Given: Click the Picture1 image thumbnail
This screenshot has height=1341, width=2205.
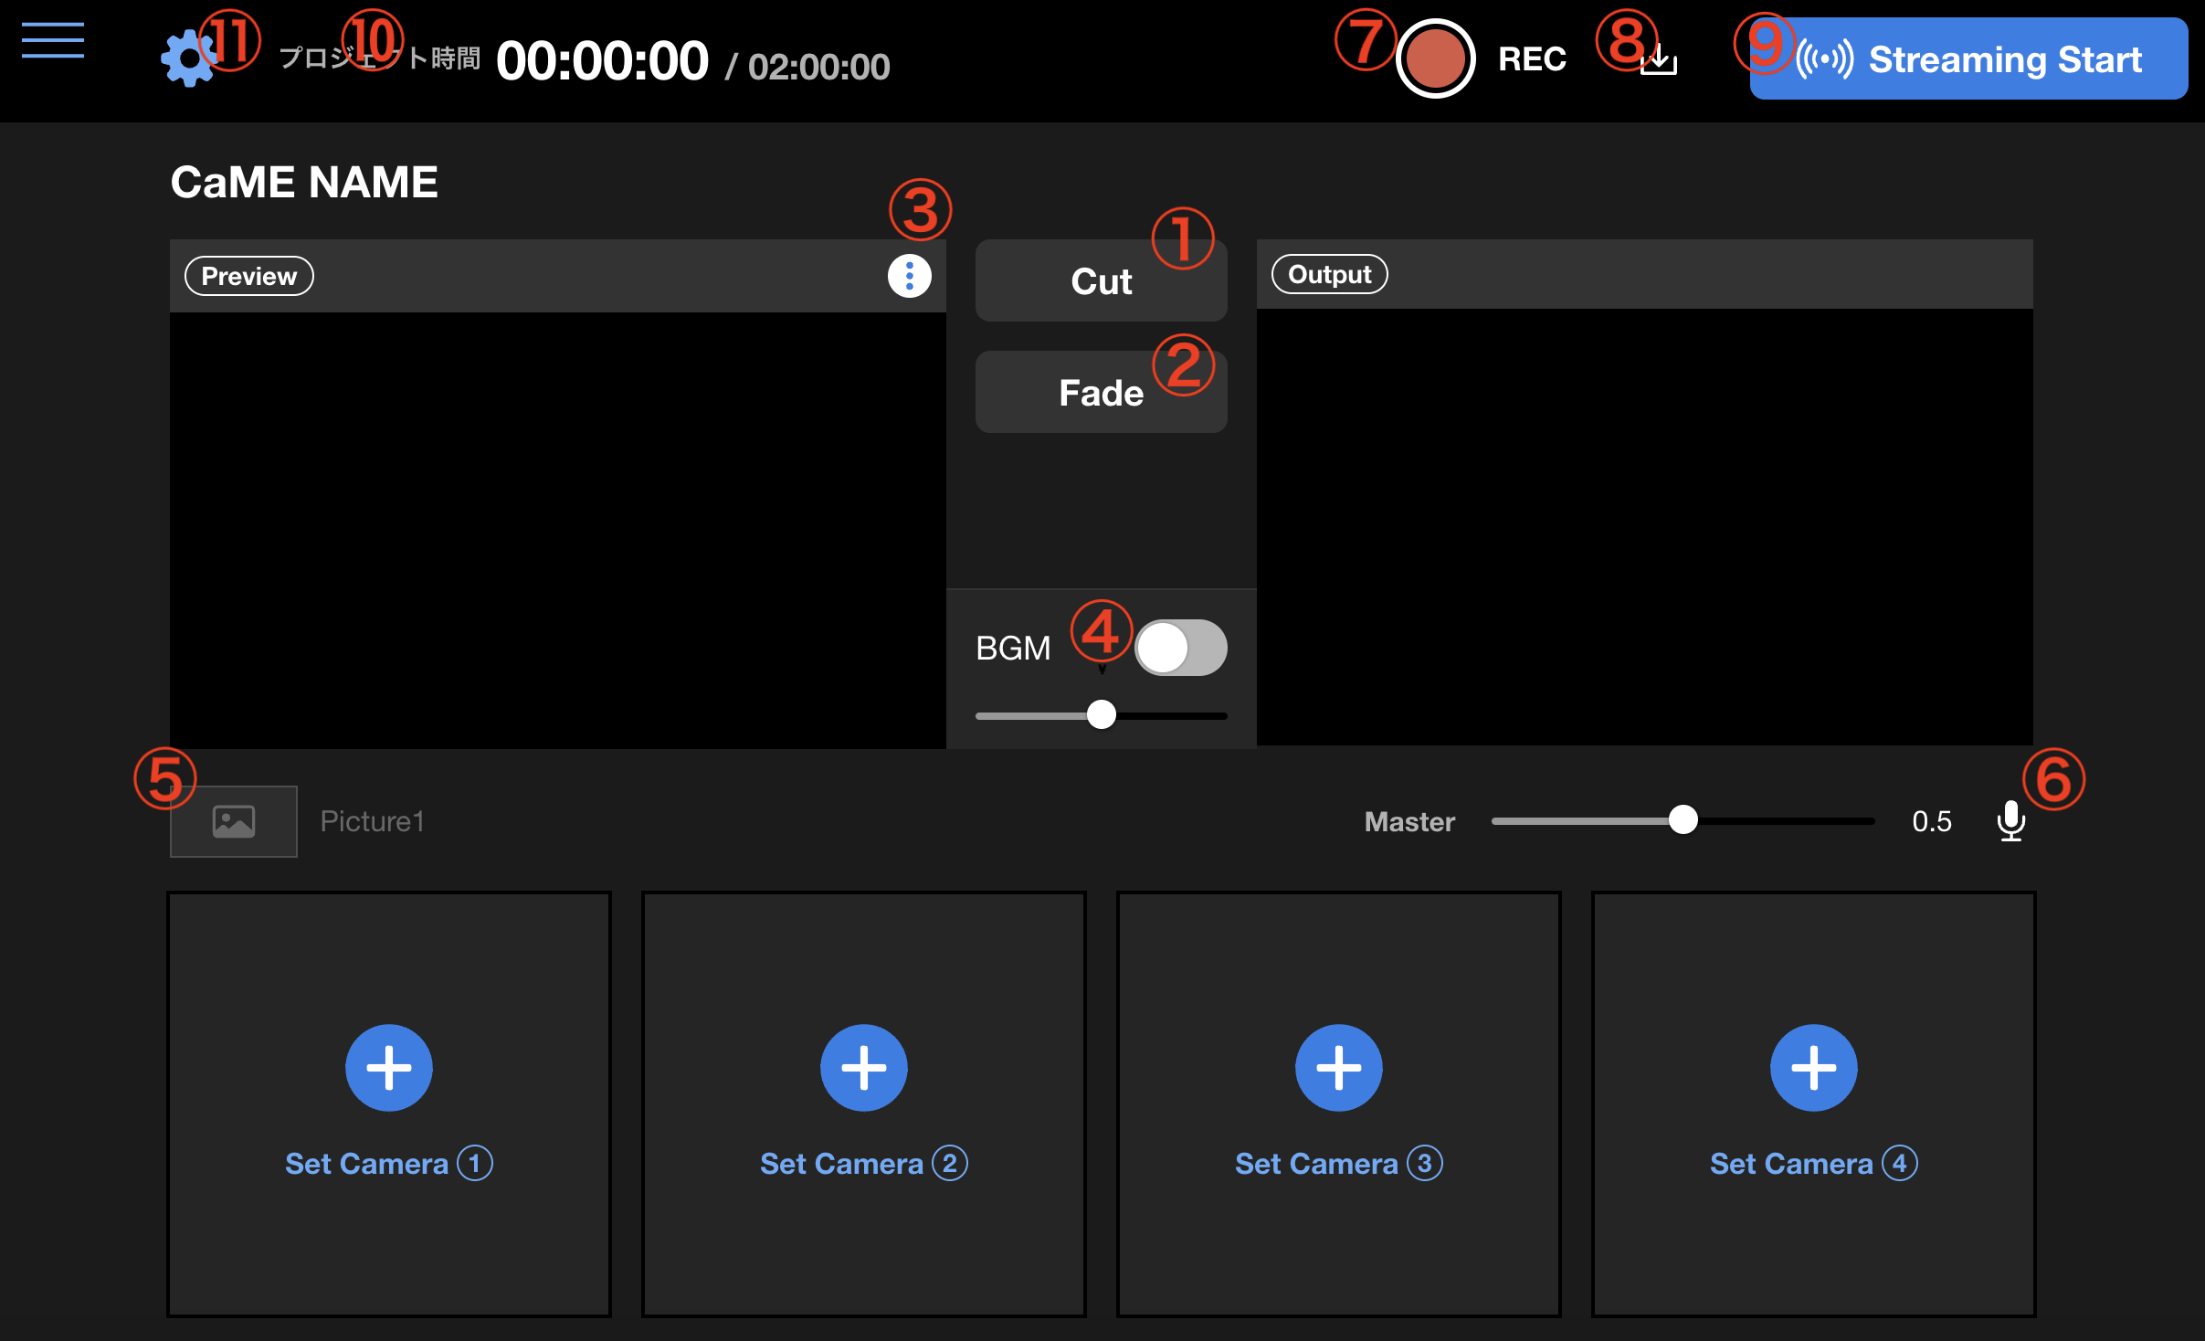Looking at the screenshot, I should pos(234,821).
